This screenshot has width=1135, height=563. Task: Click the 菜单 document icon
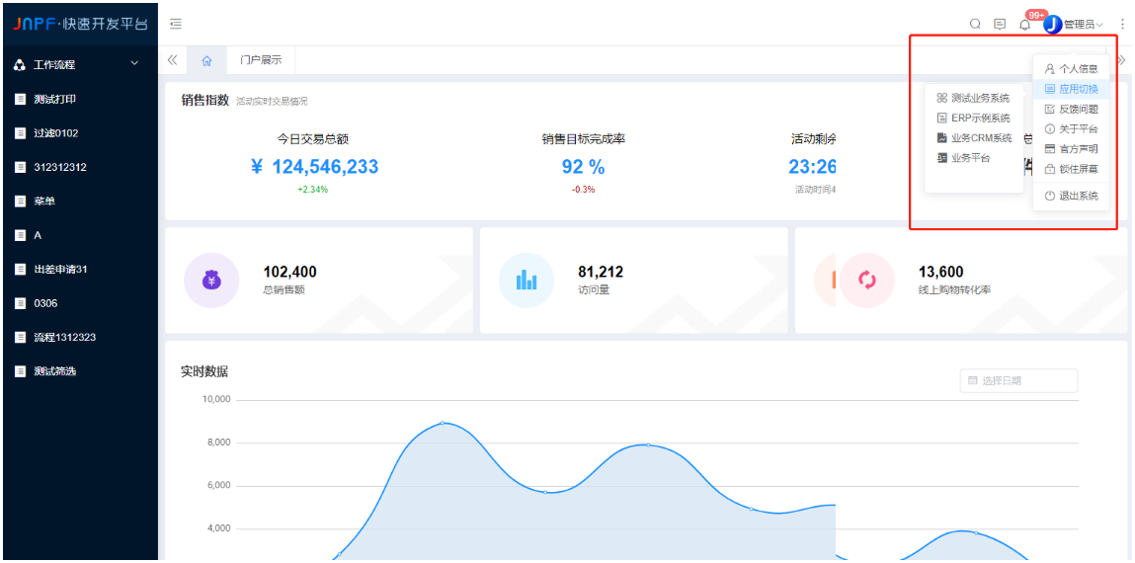pyautogui.click(x=21, y=201)
